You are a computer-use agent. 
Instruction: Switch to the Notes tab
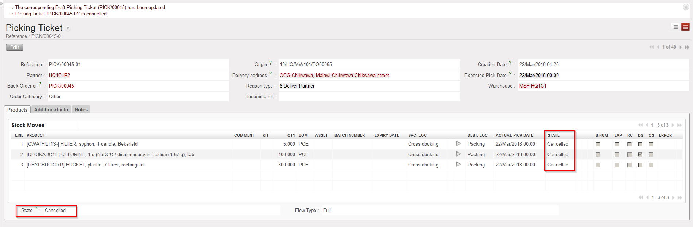(x=81, y=109)
